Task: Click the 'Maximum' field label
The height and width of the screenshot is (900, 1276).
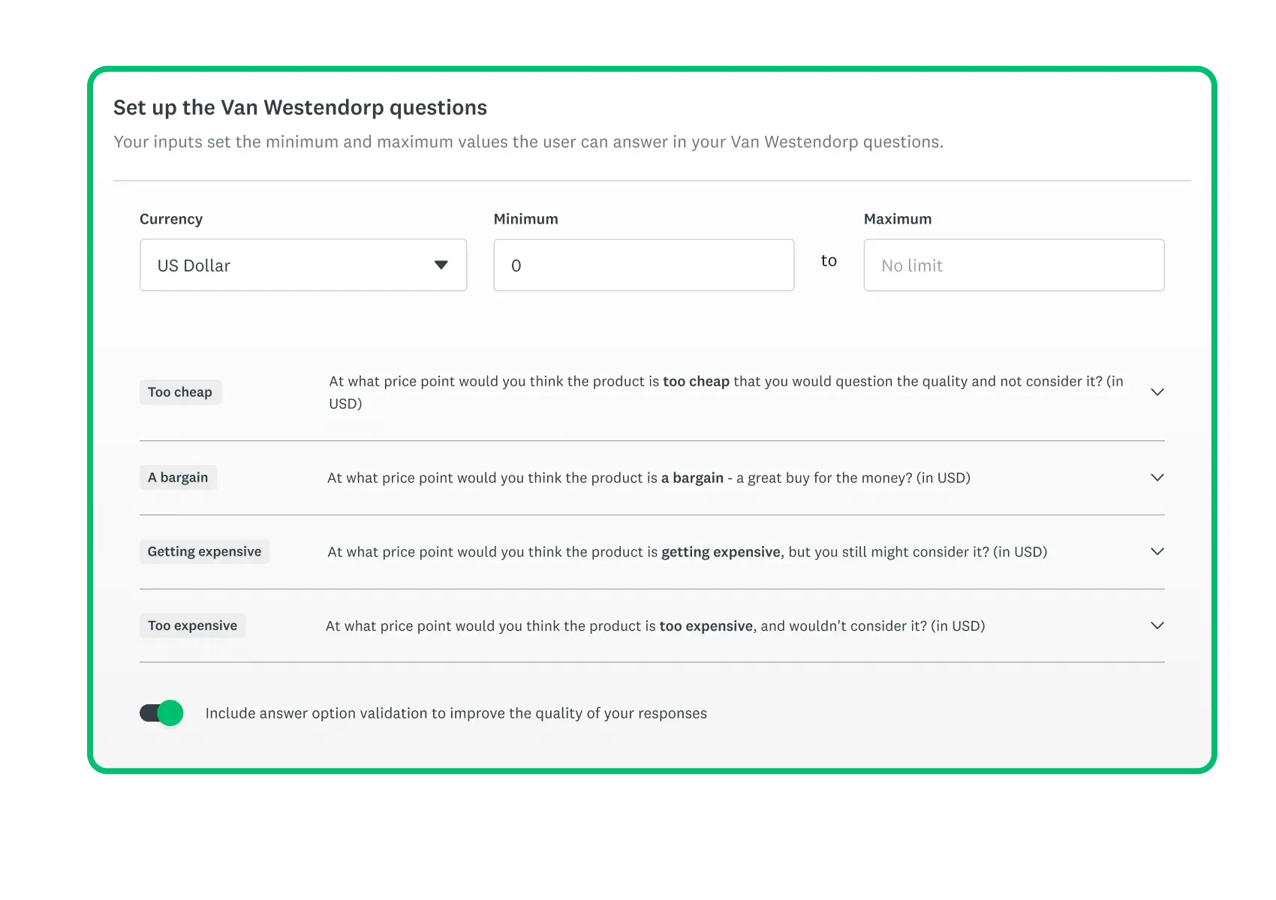Action: click(897, 219)
